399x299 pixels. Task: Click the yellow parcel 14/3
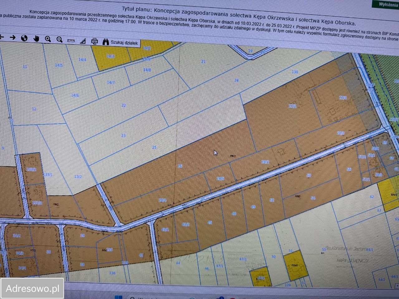click(110, 56)
